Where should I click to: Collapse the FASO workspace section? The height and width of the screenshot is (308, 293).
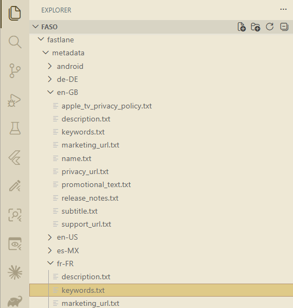point(35,27)
